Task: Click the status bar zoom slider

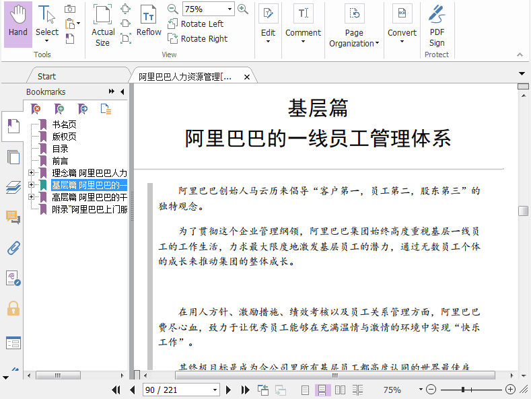Action: pos(463,390)
